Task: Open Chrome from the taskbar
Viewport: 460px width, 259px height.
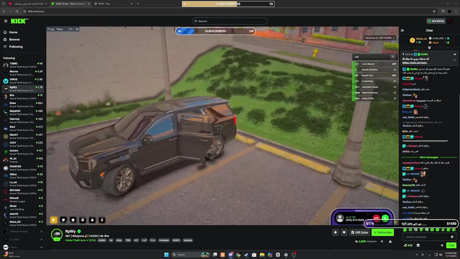Action: pyautogui.click(x=238, y=255)
